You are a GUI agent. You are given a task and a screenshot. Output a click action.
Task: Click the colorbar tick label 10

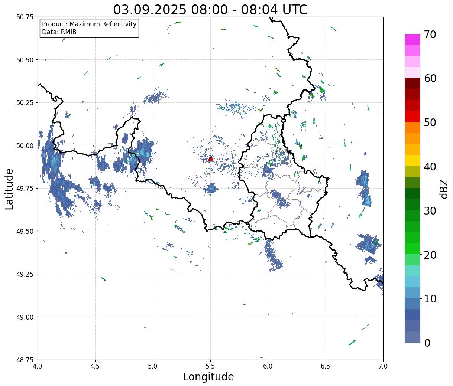(x=430, y=298)
